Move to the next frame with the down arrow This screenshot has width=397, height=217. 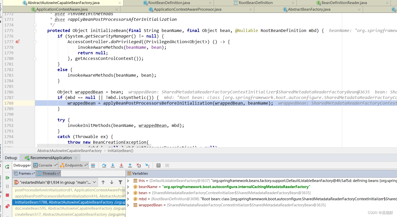tap(112, 182)
